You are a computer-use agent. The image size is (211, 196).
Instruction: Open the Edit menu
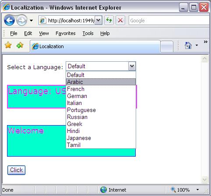(28, 33)
